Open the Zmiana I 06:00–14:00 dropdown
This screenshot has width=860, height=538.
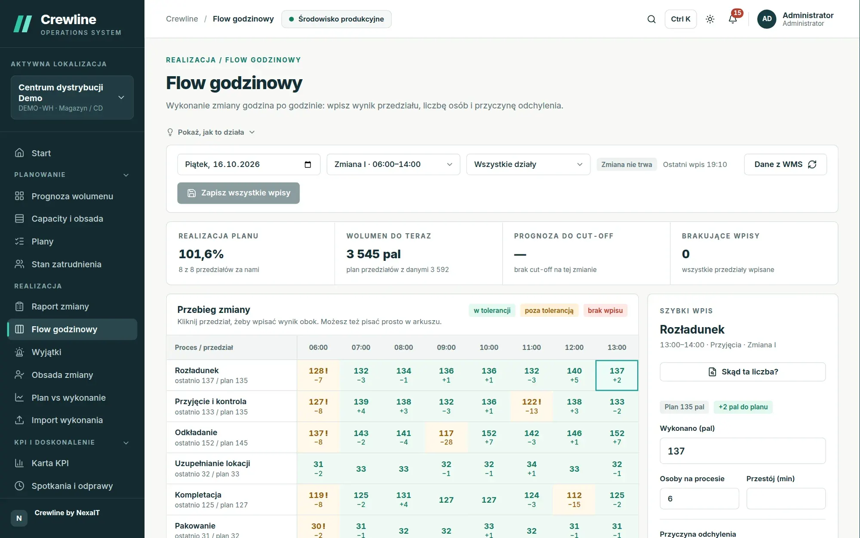click(x=393, y=164)
